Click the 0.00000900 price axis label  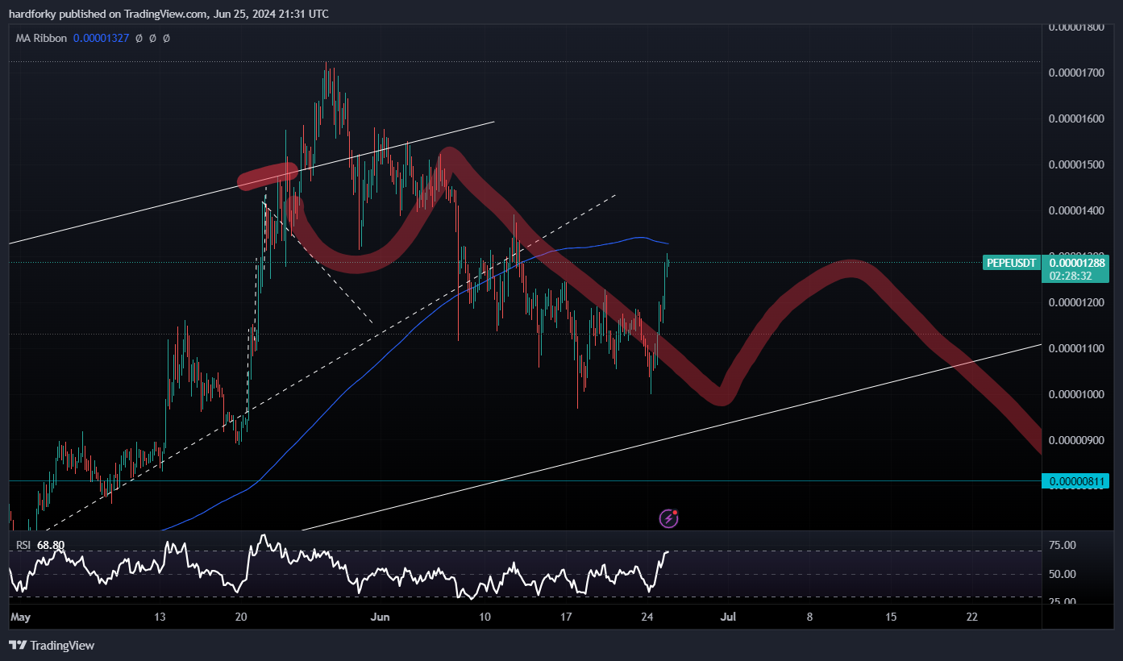[x=1076, y=440]
